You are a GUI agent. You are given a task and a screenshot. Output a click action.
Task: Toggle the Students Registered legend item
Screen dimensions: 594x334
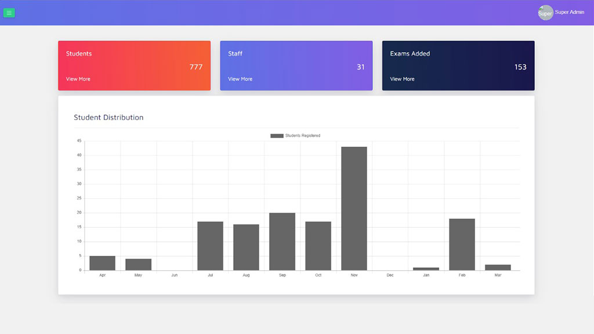tap(302, 136)
